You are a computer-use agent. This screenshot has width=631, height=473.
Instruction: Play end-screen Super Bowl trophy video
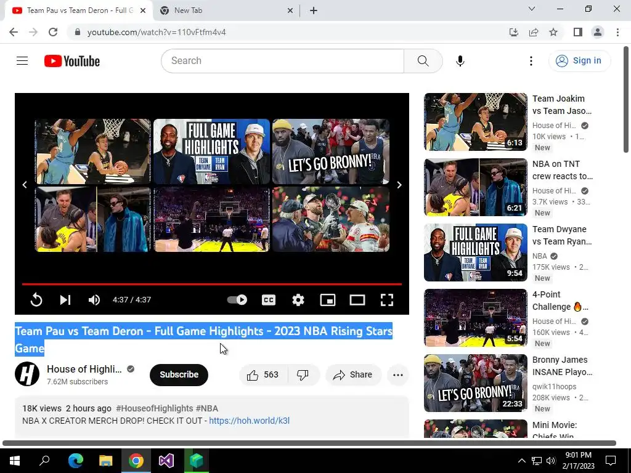[x=331, y=219]
